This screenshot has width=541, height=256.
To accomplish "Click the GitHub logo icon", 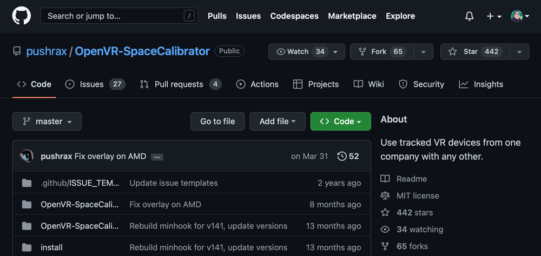I will (x=22, y=16).
